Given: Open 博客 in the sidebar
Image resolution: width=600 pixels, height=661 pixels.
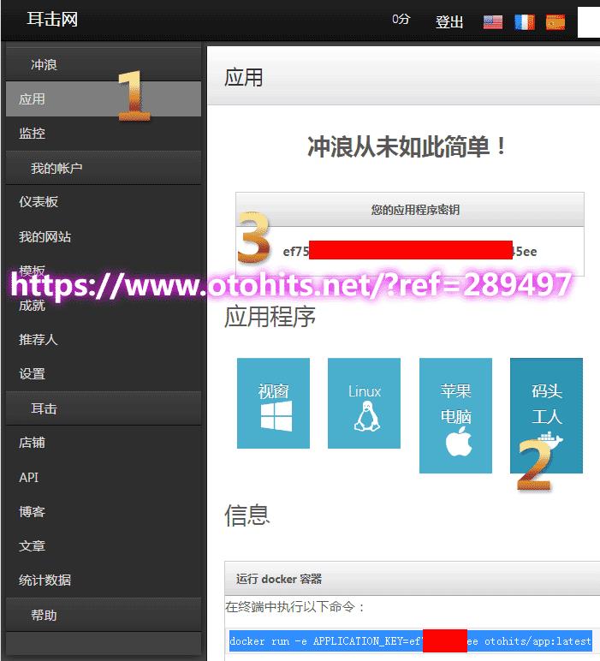Looking at the screenshot, I should coord(104,512).
